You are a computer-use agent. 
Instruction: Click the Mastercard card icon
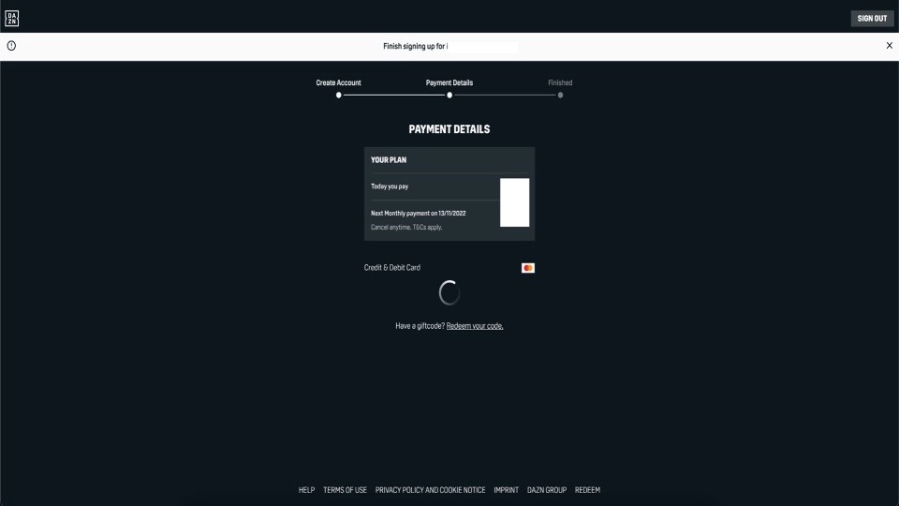click(x=528, y=268)
